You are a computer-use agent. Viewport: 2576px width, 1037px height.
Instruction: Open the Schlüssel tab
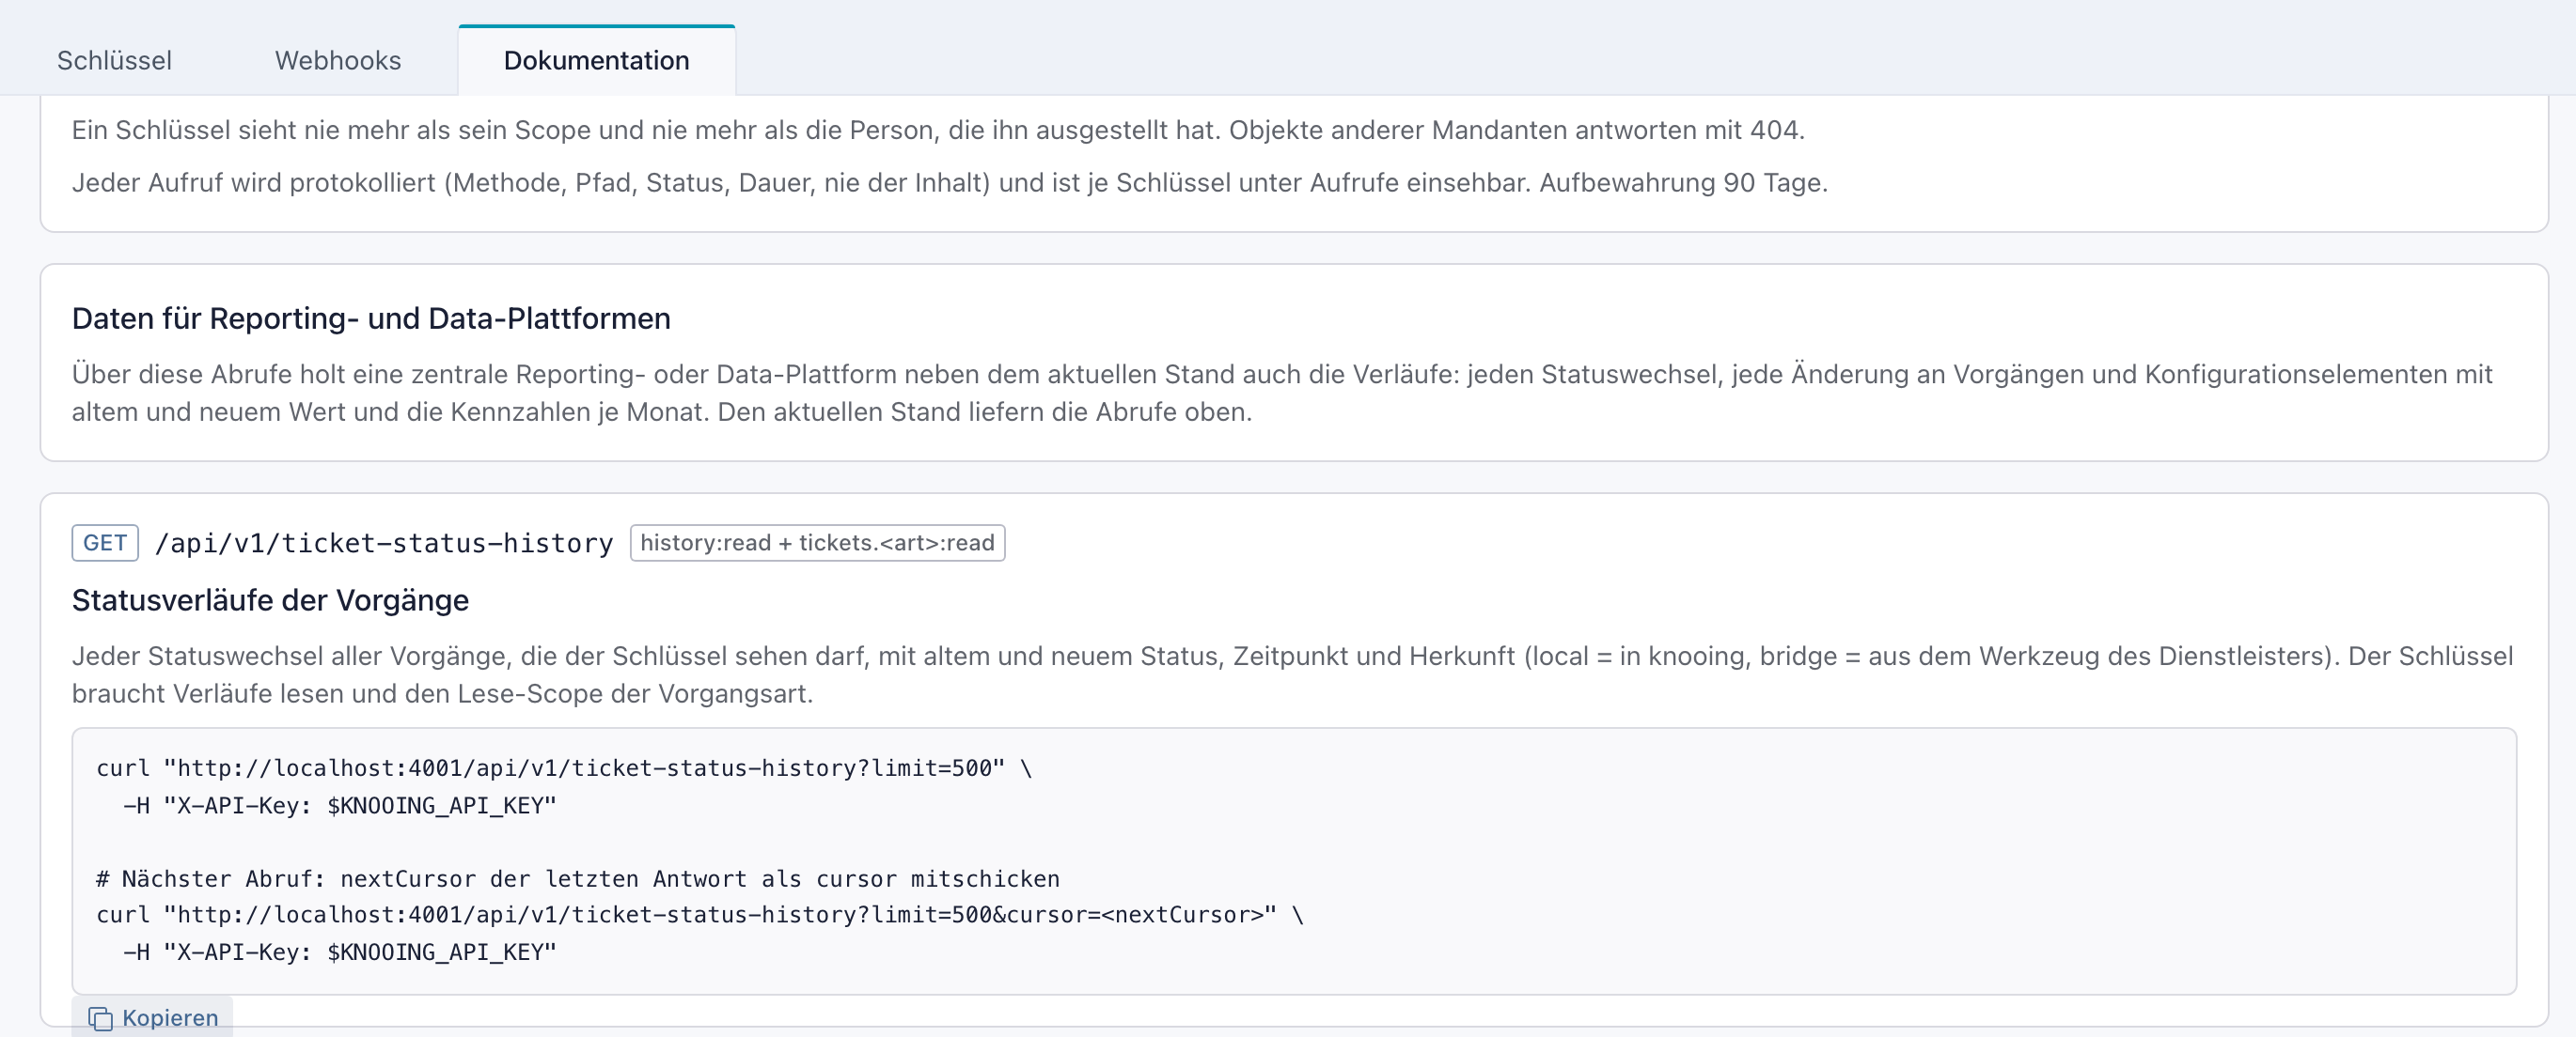(114, 60)
